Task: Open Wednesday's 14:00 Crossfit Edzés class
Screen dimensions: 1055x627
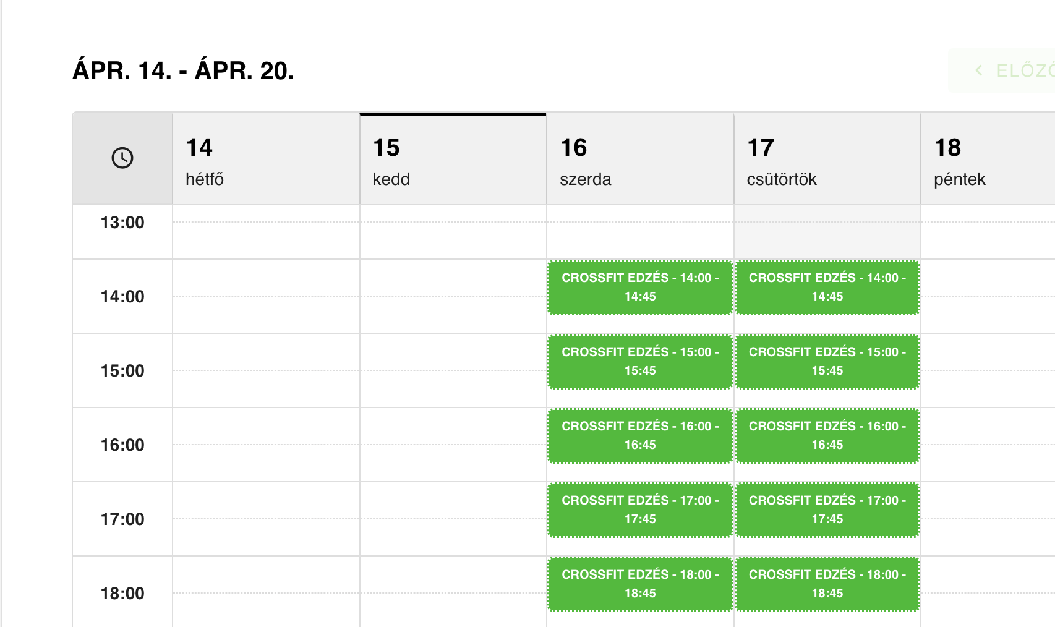Action: click(x=640, y=288)
